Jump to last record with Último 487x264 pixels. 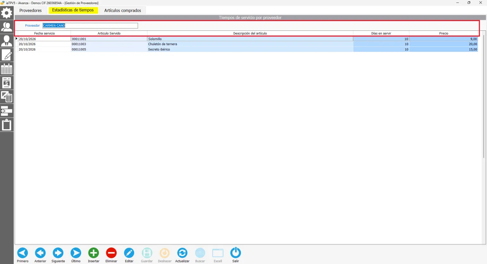pos(76,255)
